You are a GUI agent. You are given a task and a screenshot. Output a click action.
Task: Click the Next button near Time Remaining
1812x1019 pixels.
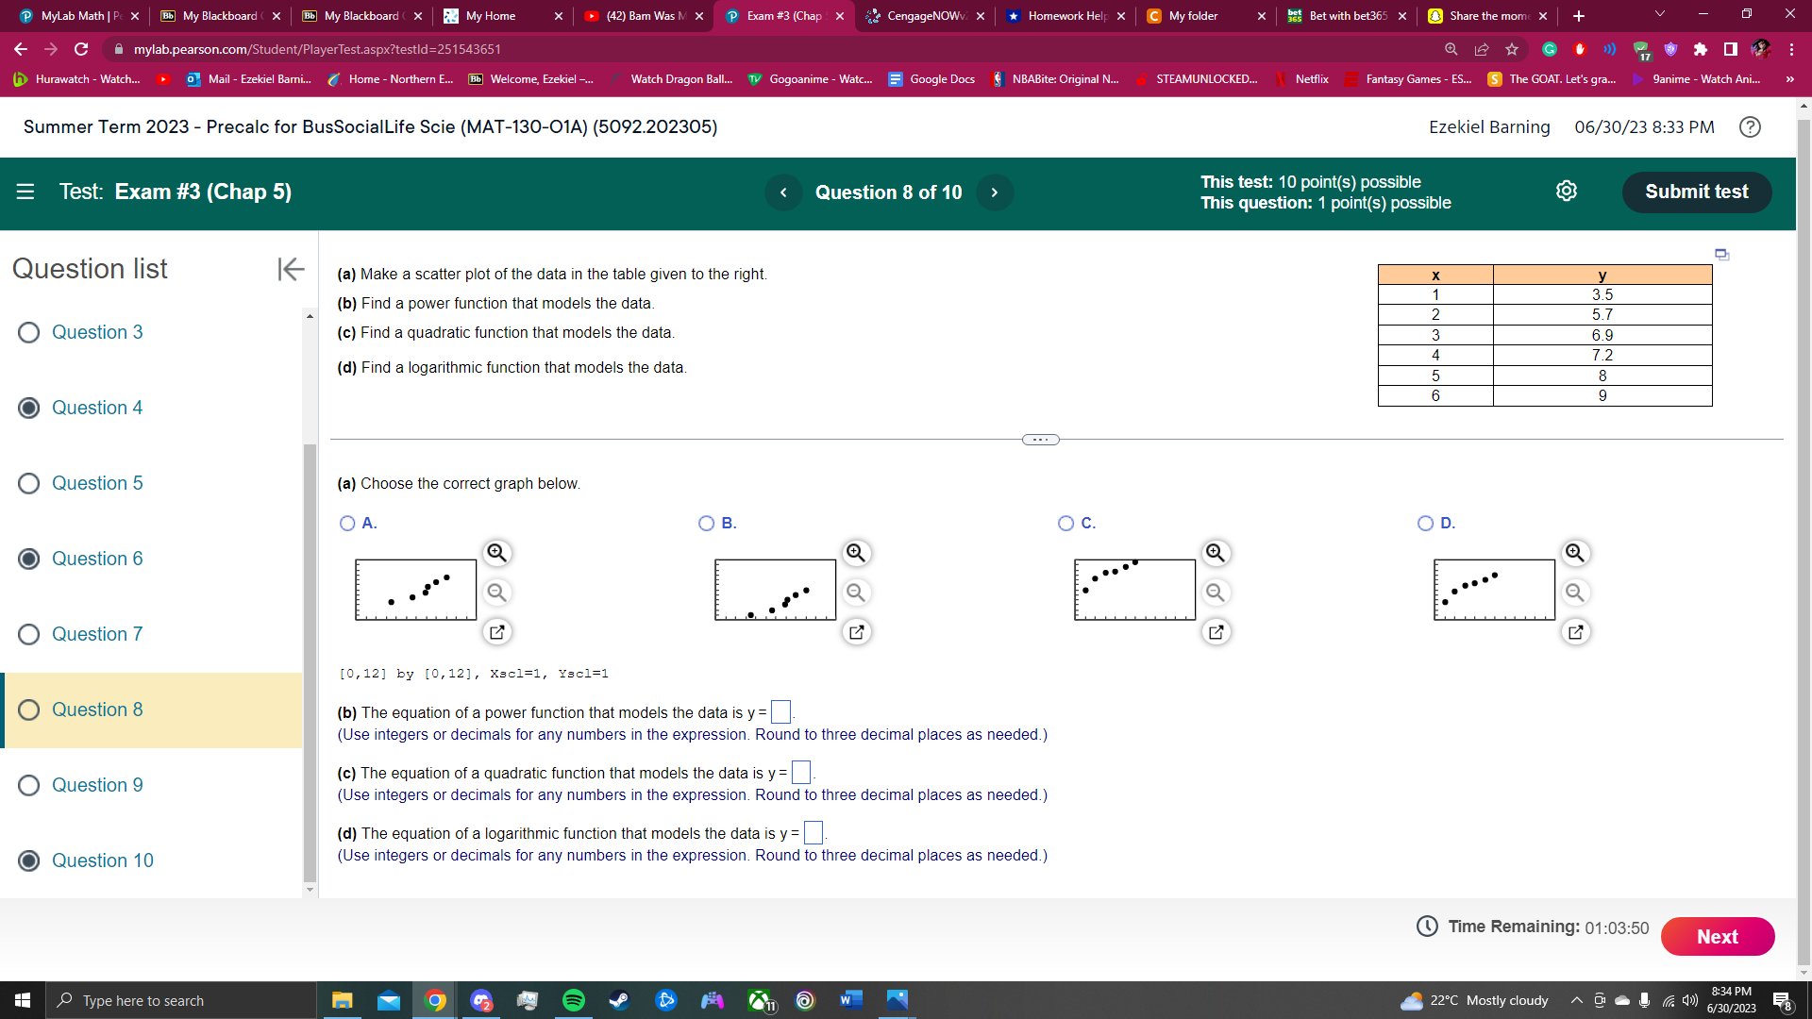pos(1717,936)
